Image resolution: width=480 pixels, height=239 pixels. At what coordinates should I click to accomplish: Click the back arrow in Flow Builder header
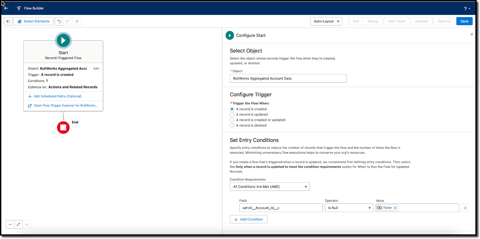tap(6, 8)
